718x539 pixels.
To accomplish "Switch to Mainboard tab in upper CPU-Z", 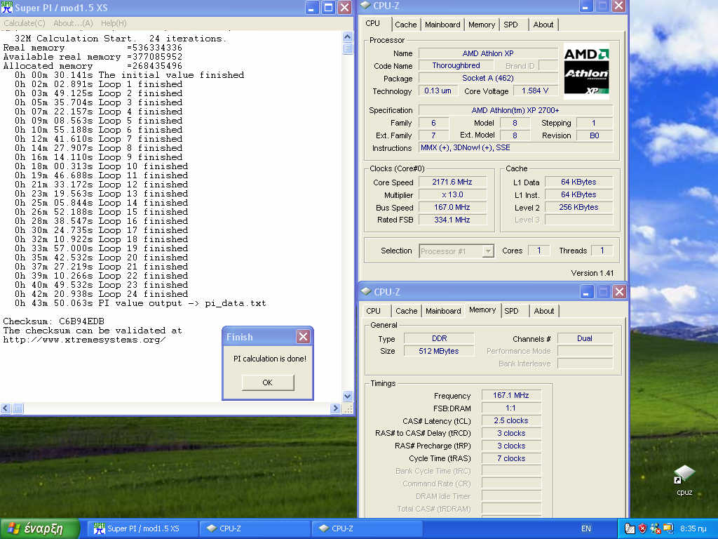I will tap(442, 25).
